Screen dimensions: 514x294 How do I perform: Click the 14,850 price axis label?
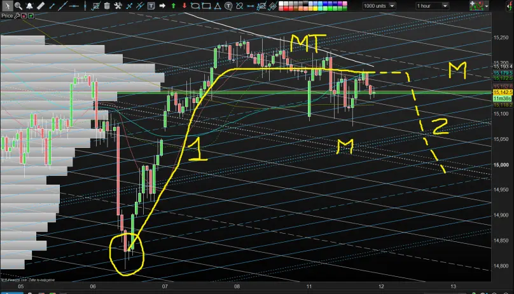(x=501, y=240)
